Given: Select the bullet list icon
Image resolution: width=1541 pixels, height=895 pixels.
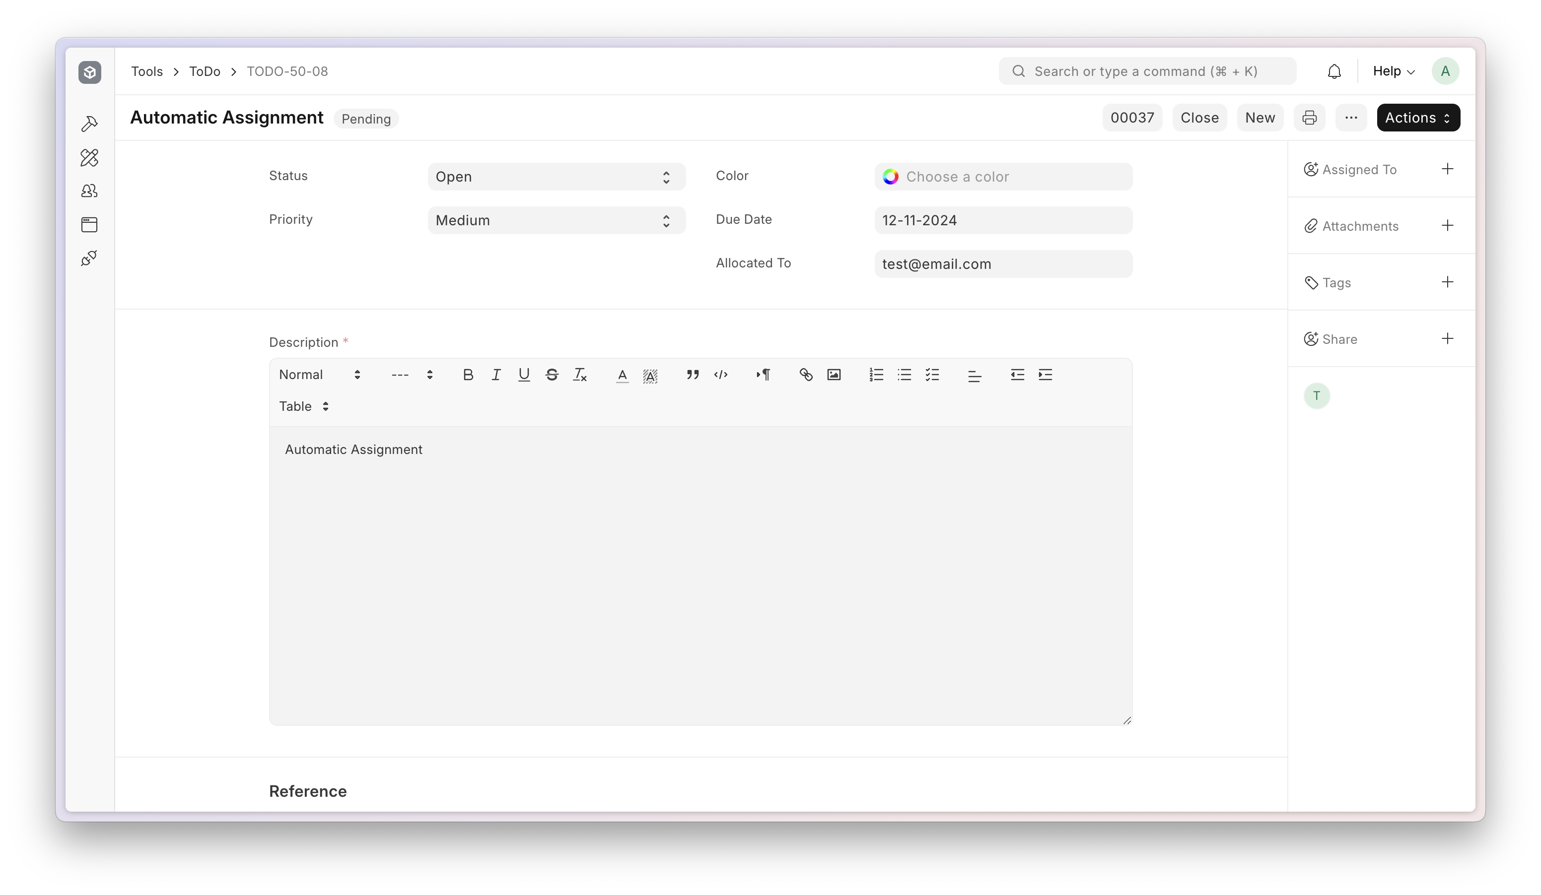Looking at the screenshot, I should pos(904,375).
